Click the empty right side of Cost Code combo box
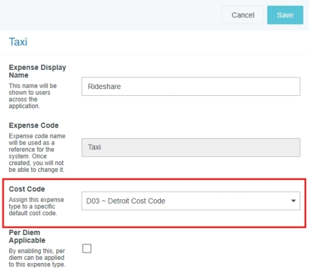Viewport: 309px width, 279px height. tap(227, 201)
